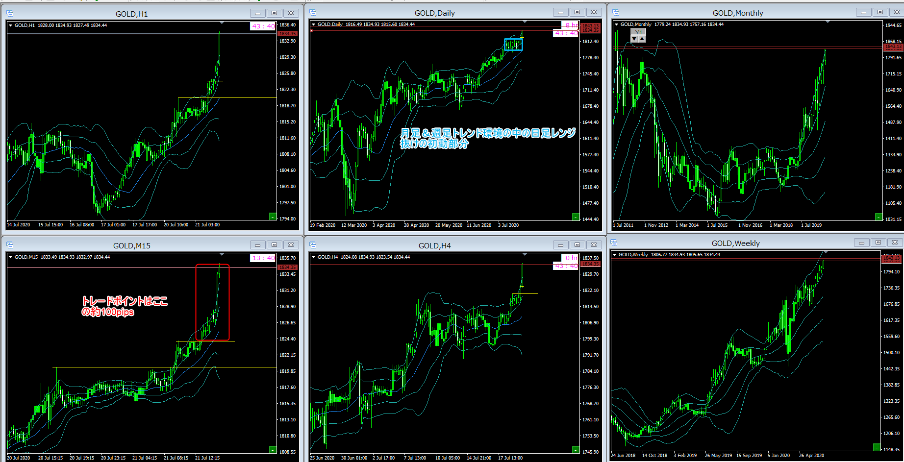Screen dimensions: 904x462
Task: Expand the trading panel arrow beside GOLD,Daily
Action: pyautogui.click(x=313, y=24)
